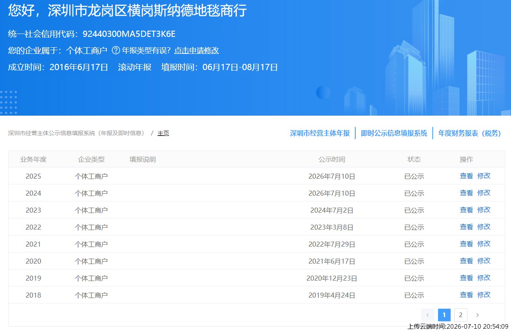Click the business name heading 深圳市龙岗区横岗斯纳德地毯商行
The width and height of the screenshot is (511, 332).
point(147,11)
